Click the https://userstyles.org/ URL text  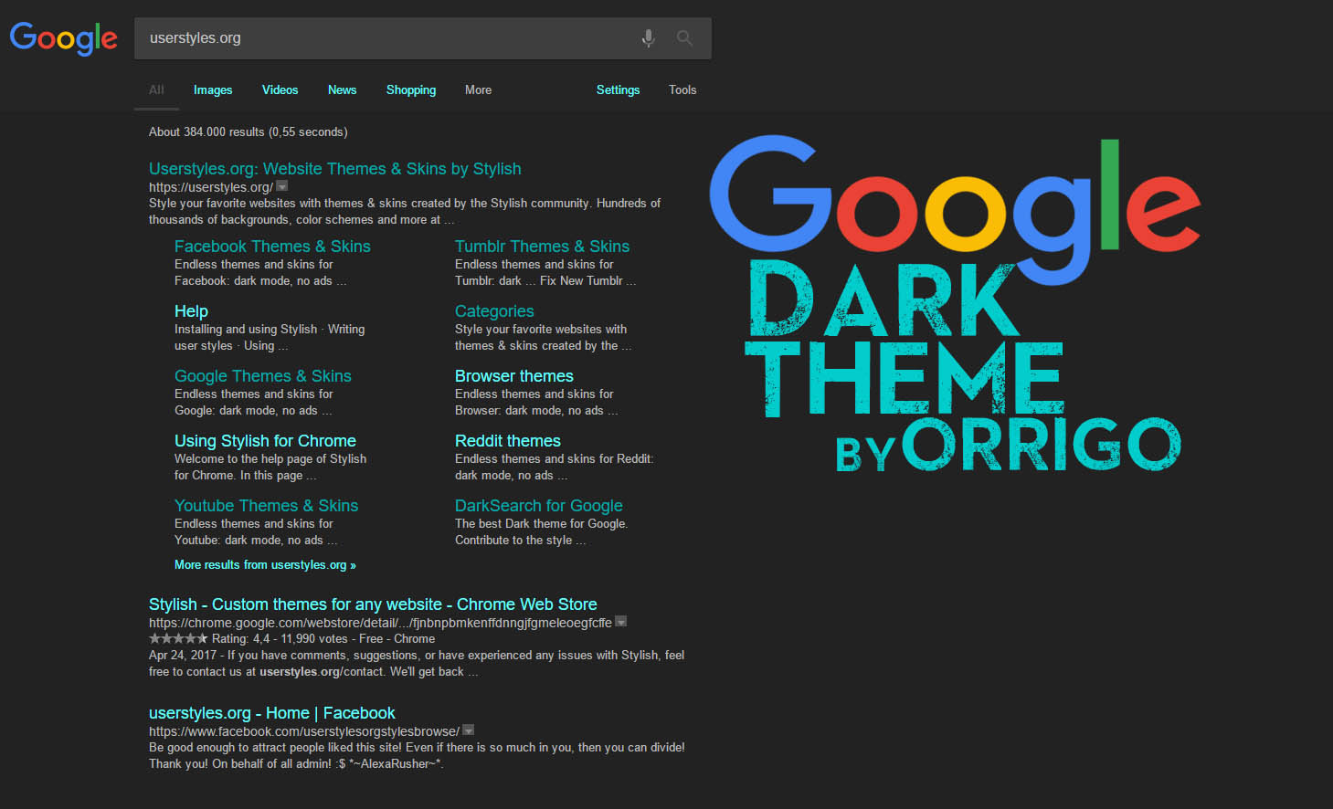click(x=211, y=187)
